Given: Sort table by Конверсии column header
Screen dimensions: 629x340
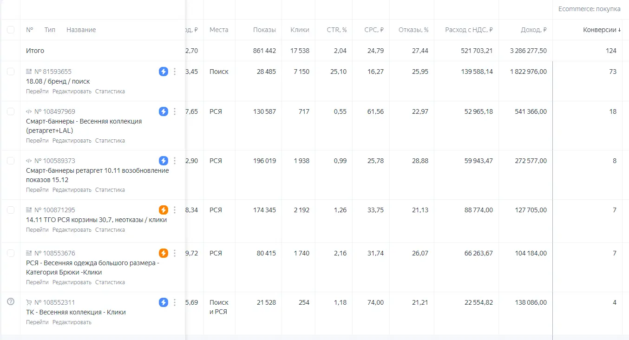Looking at the screenshot, I should 602,30.
